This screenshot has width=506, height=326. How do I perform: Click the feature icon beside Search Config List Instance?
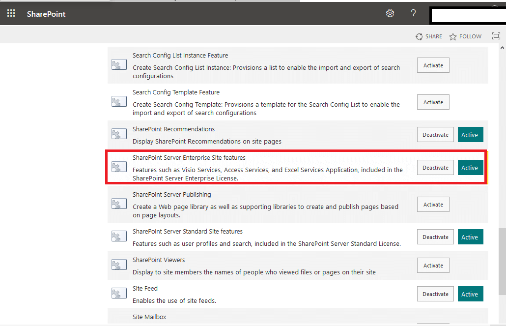pos(118,64)
